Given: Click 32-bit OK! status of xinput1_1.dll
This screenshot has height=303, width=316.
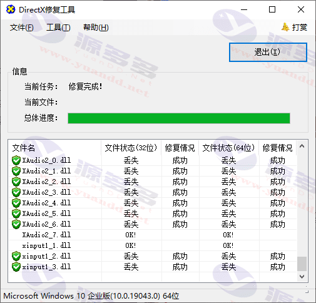Looking at the screenshot, I should pyautogui.click(x=131, y=245).
